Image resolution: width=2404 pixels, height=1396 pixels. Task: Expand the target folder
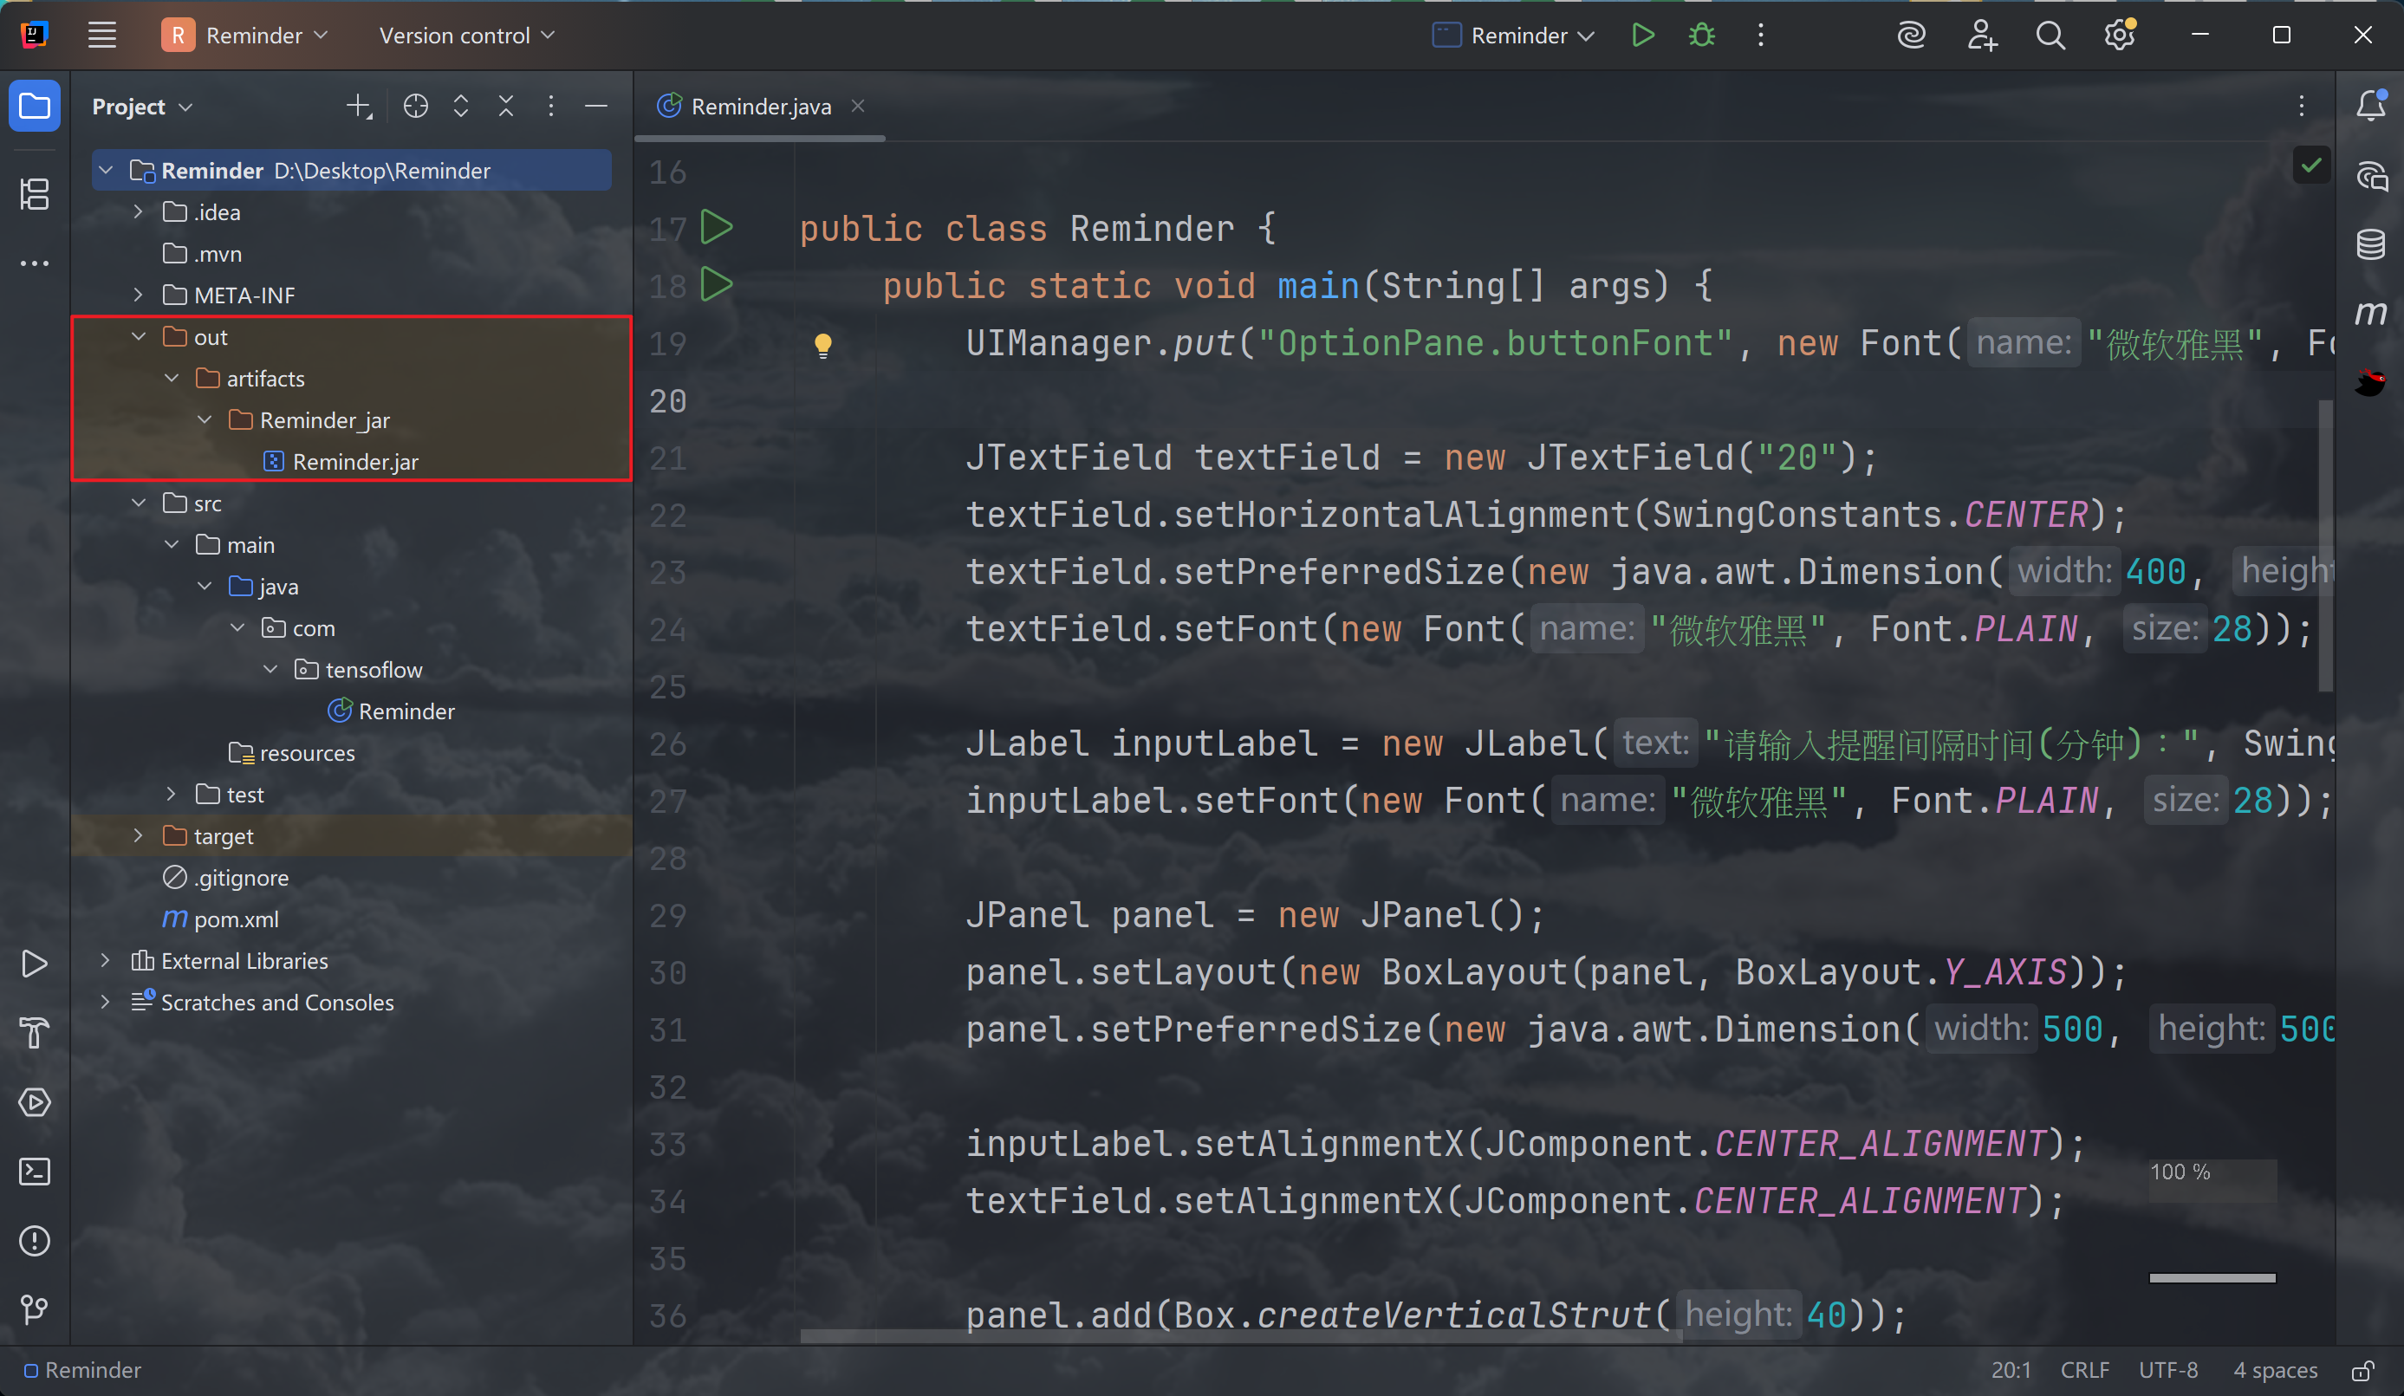pos(140,836)
